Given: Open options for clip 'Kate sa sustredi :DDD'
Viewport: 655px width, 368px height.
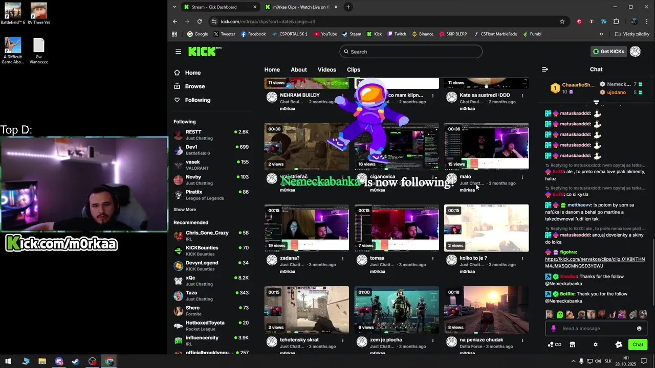Looking at the screenshot, I should pos(522,96).
